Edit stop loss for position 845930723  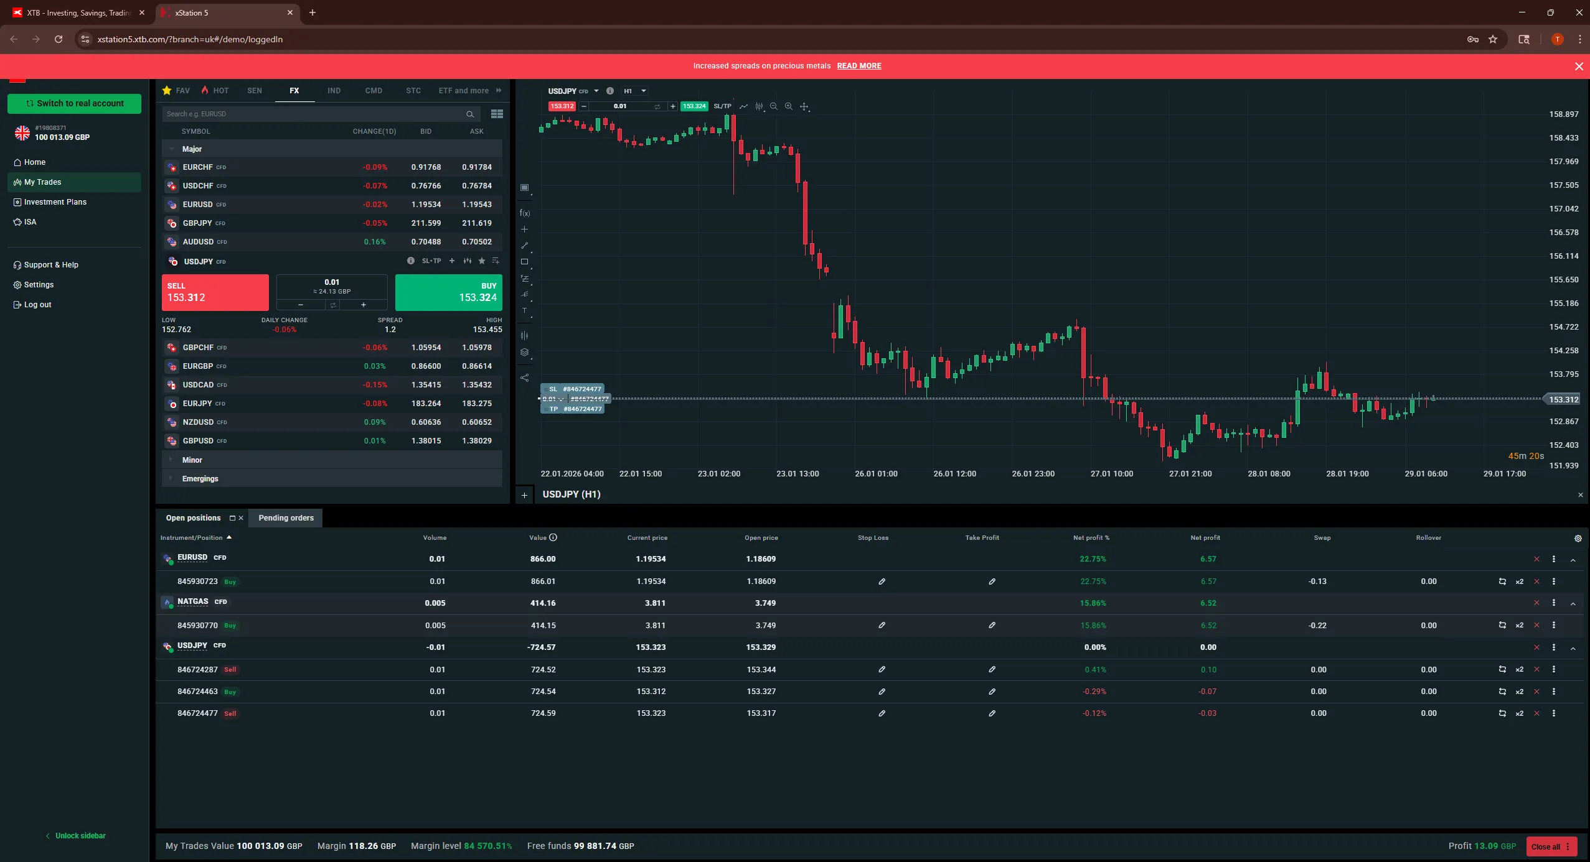882,582
